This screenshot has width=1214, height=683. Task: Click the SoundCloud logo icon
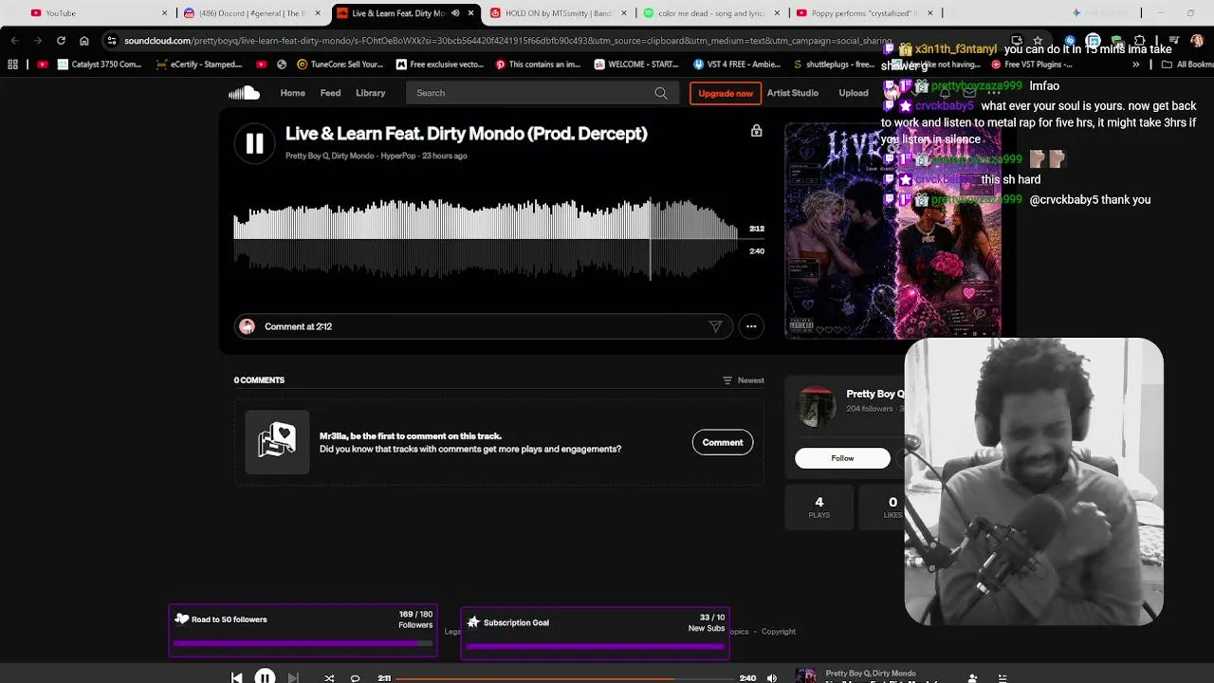click(244, 93)
